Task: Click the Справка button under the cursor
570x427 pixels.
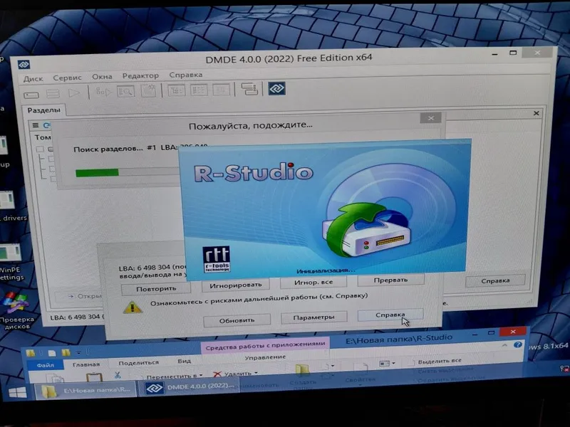Action: pos(390,315)
